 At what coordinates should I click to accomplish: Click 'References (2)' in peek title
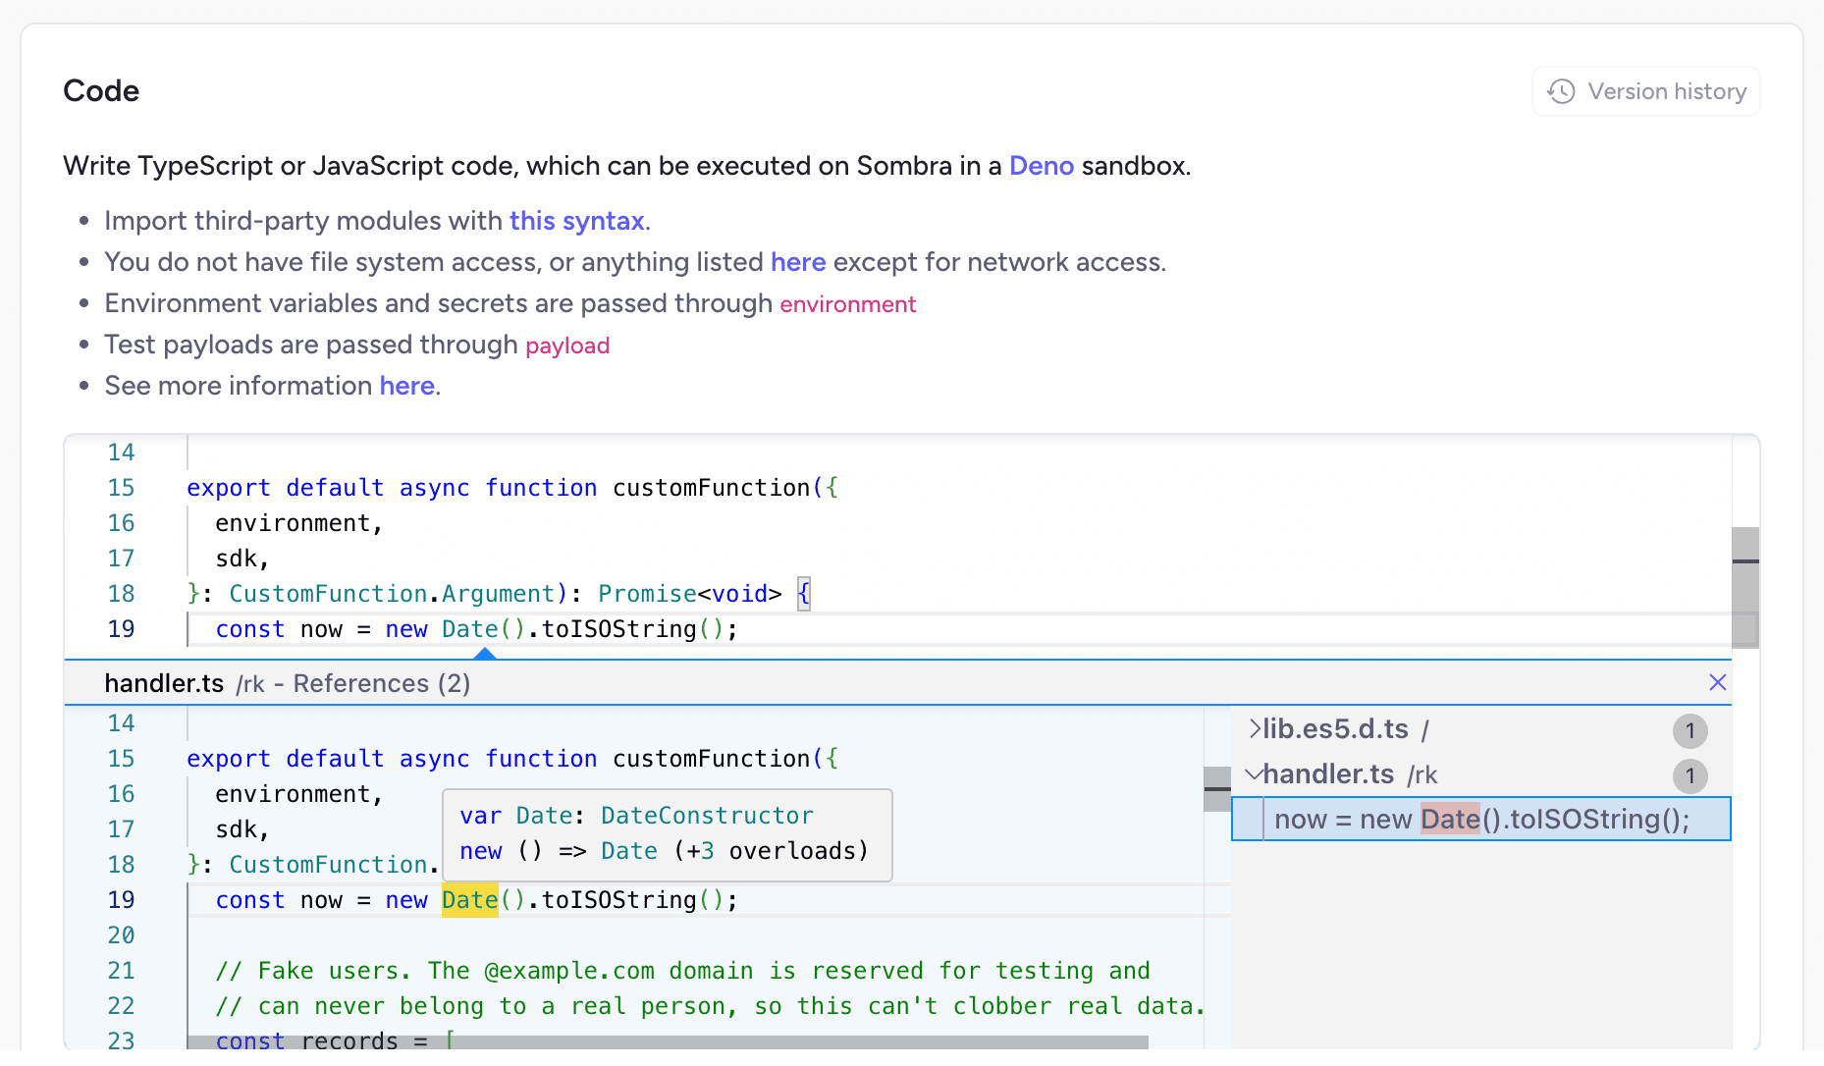381,683
